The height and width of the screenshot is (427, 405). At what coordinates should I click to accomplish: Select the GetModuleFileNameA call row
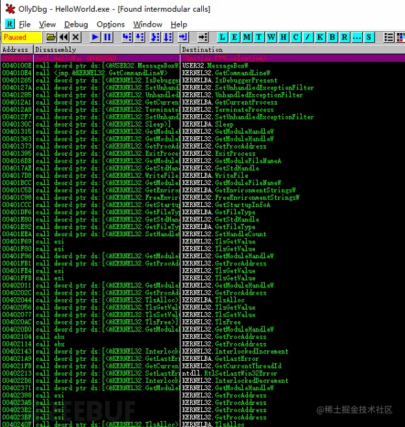tap(203, 161)
